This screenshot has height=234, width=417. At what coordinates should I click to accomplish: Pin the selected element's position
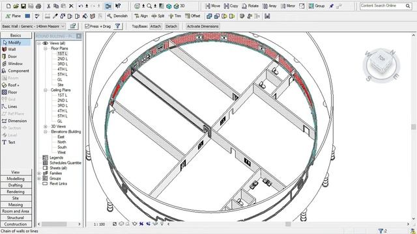[x=332, y=6]
